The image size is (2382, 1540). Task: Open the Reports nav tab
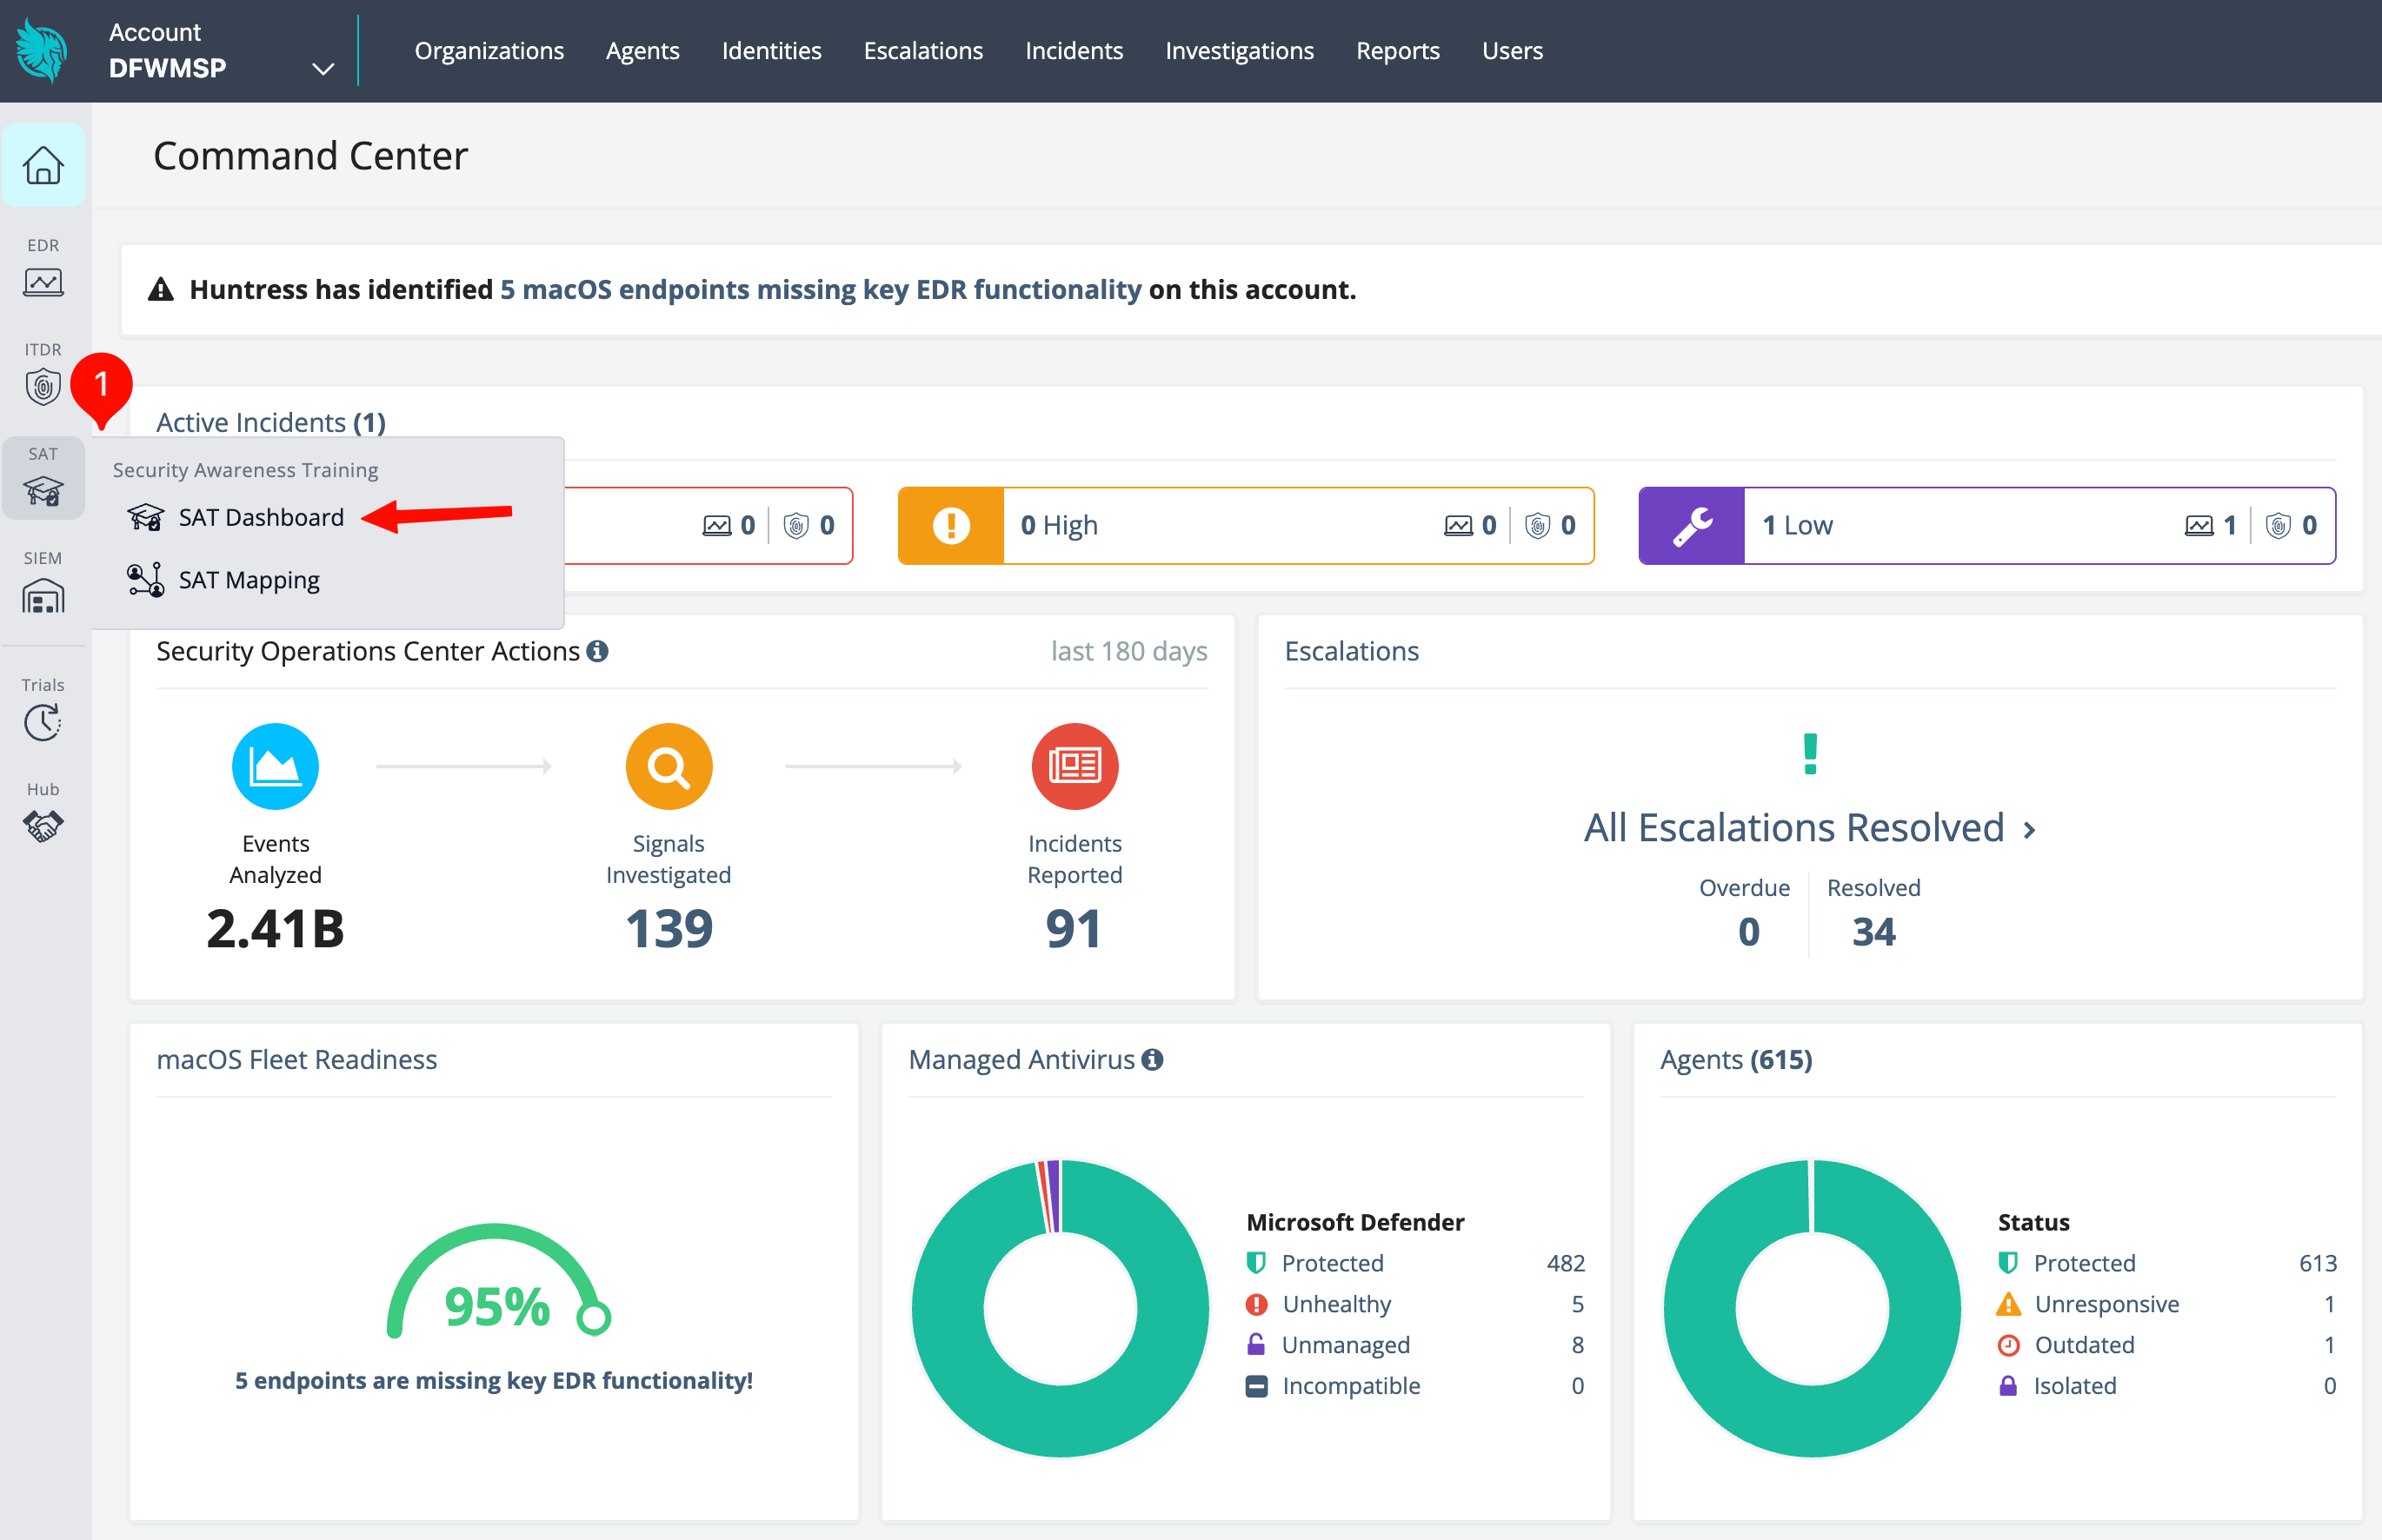pos(1397,50)
